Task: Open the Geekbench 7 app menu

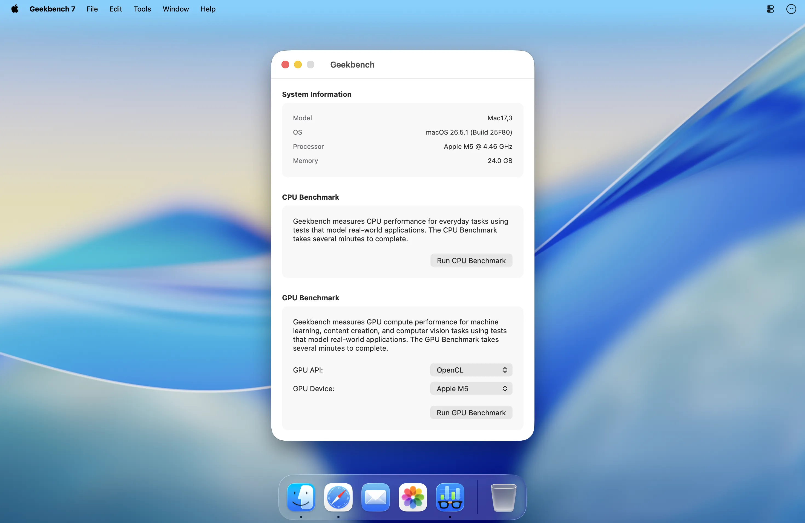Action: point(52,9)
